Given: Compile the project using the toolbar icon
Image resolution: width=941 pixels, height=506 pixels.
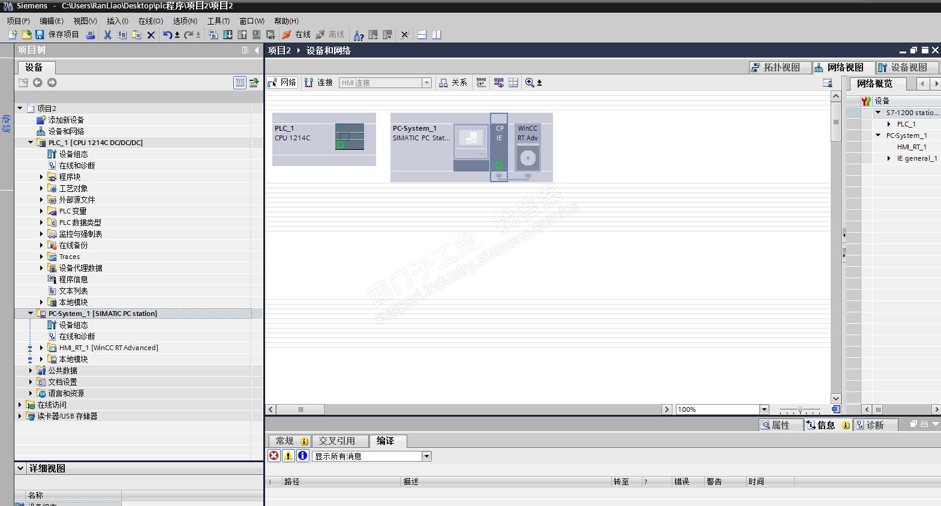Looking at the screenshot, I should pos(213,35).
